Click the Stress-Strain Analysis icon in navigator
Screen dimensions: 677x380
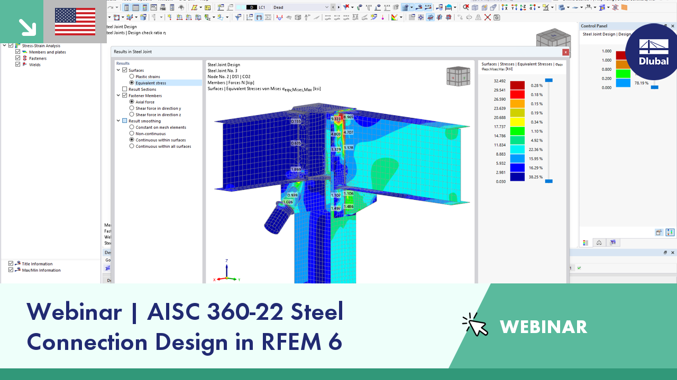click(x=17, y=45)
